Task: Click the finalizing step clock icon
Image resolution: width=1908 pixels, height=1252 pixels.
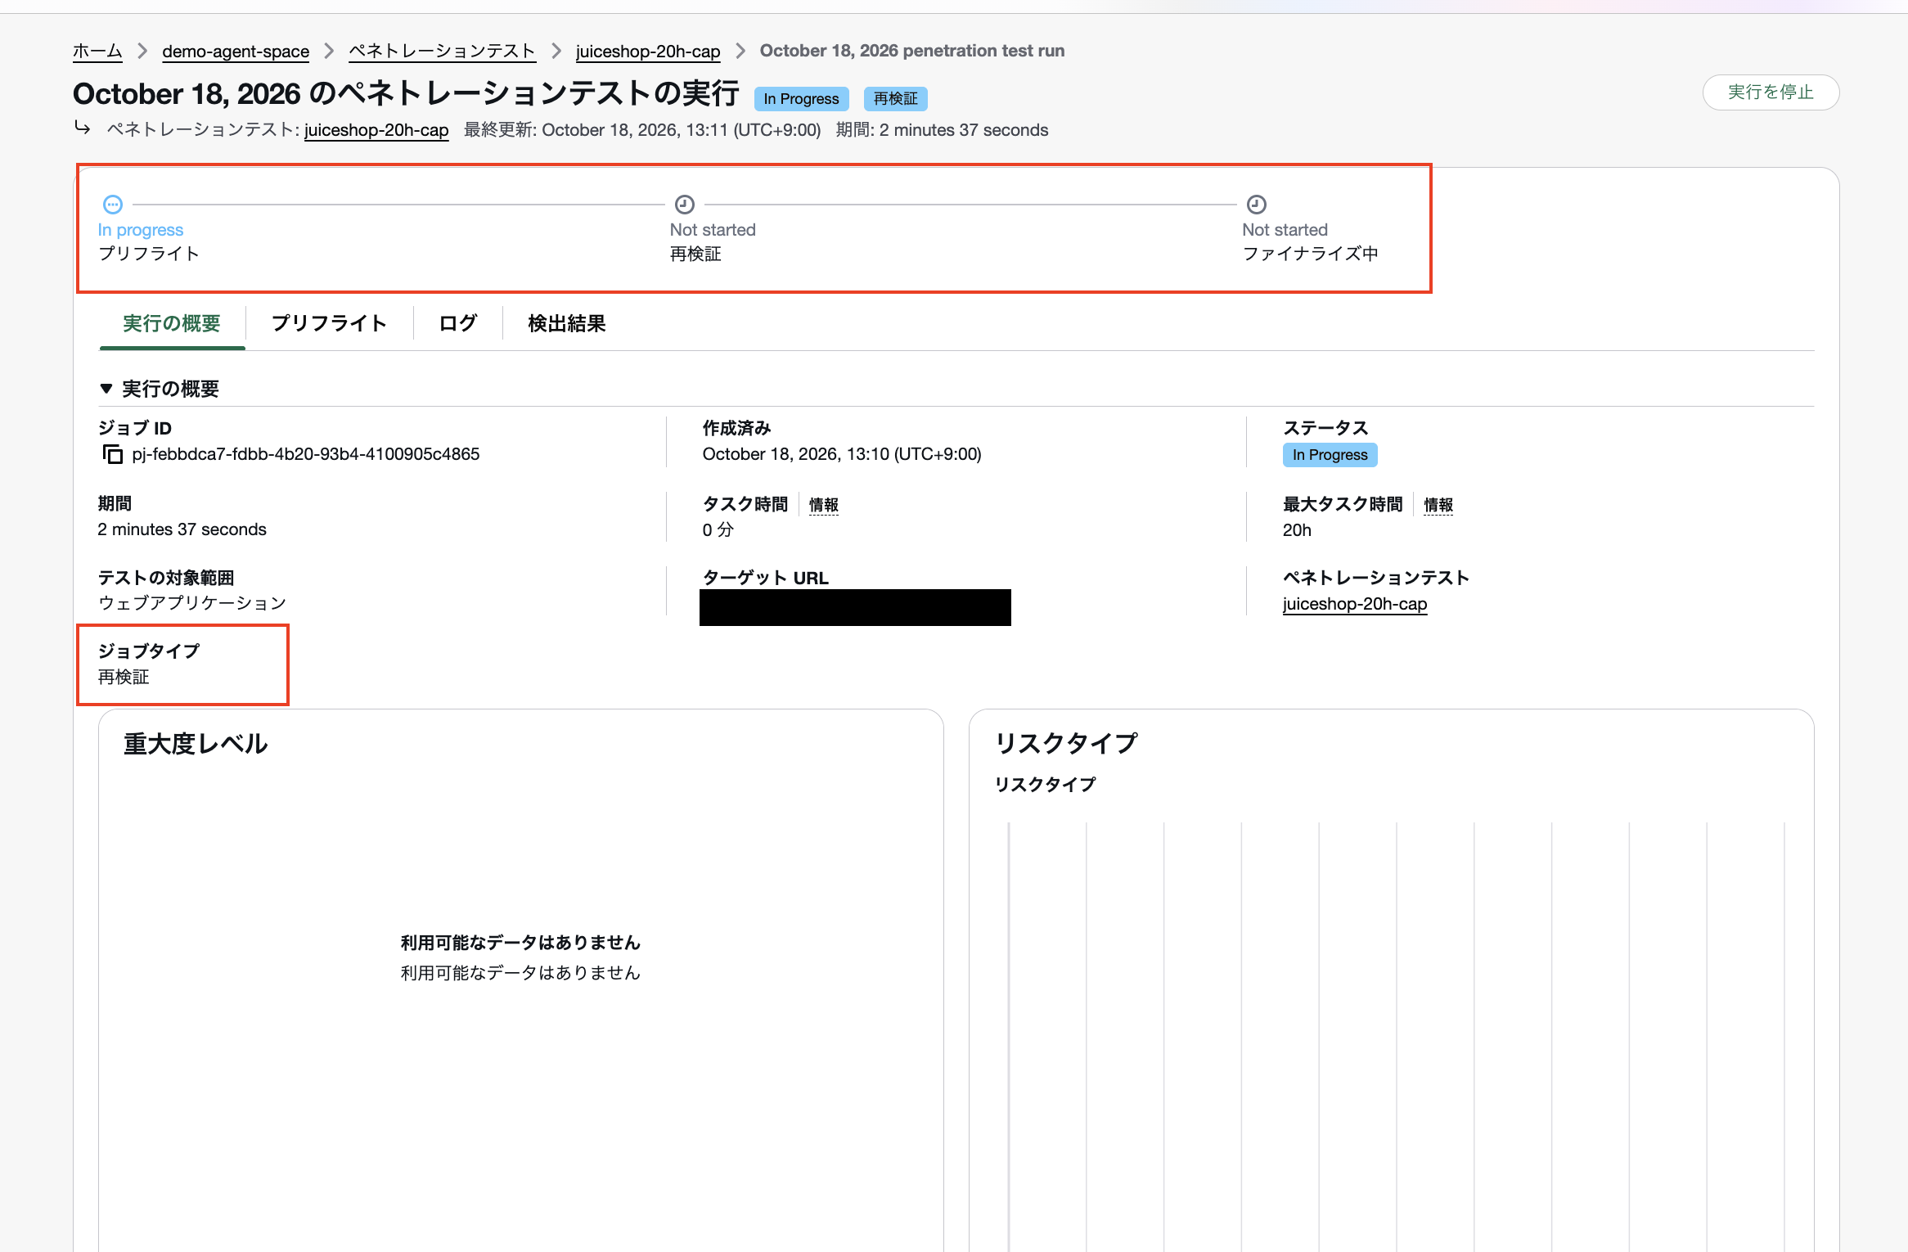Action: pyautogui.click(x=1257, y=204)
